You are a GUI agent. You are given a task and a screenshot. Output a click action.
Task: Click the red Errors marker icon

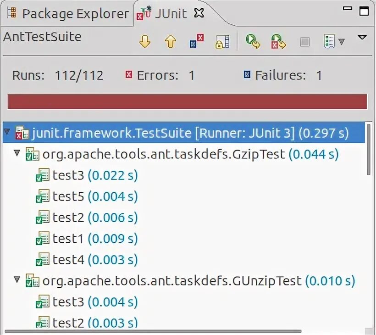[129, 75]
